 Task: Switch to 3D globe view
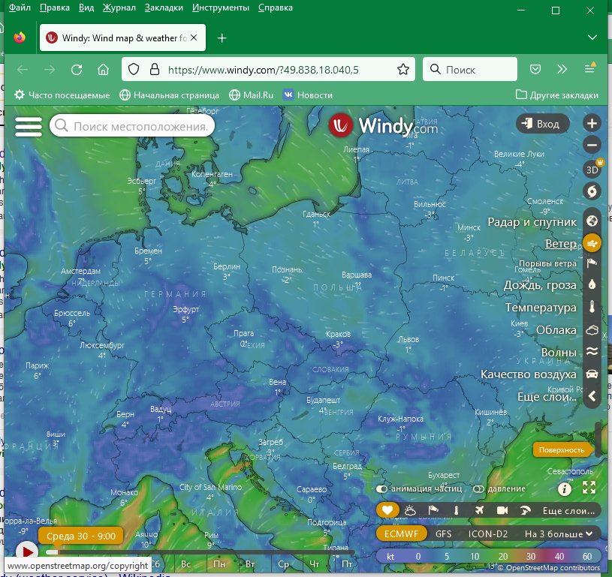pyautogui.click(x=592, y=170)
